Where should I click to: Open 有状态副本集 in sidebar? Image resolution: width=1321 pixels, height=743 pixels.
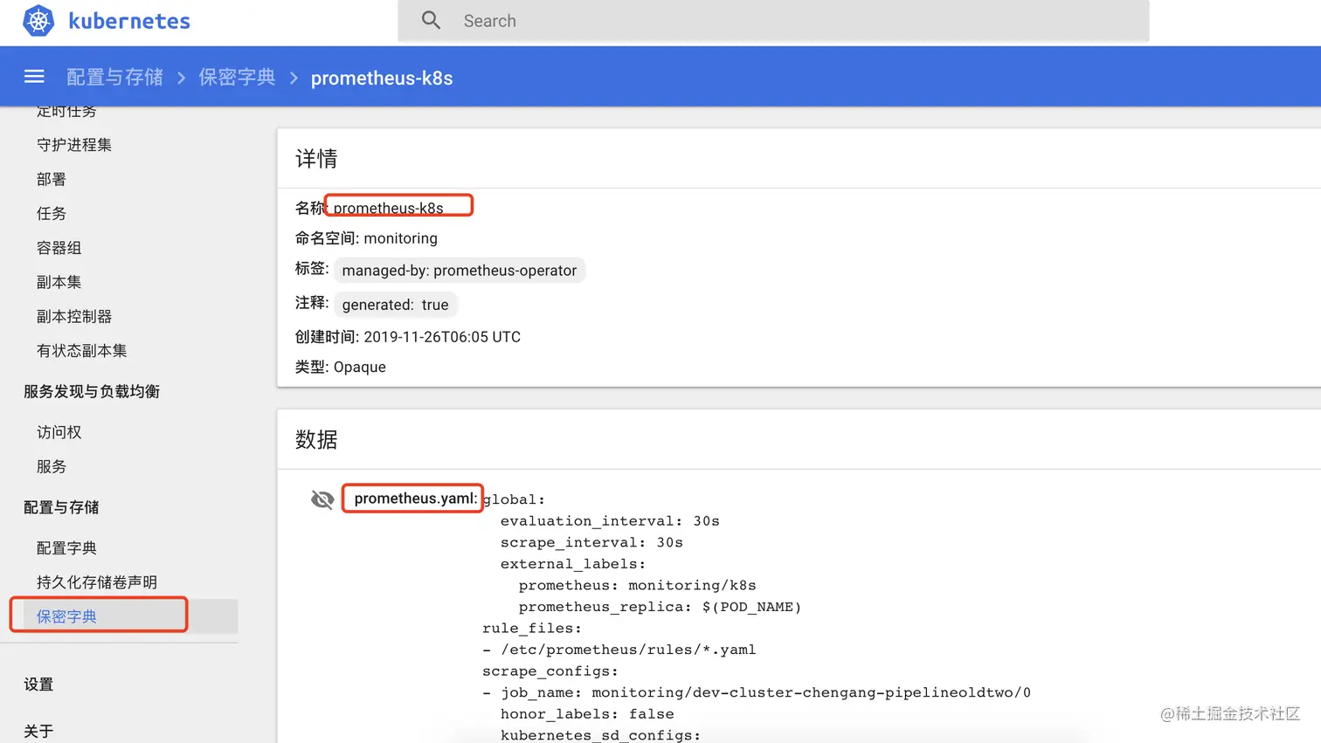(x=82, y=350)
